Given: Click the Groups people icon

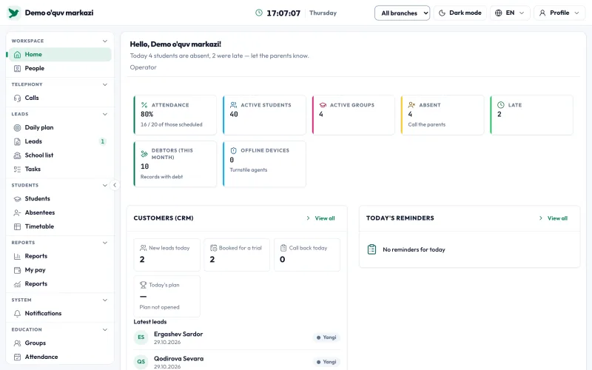Looking at the screenshot, I should click(x=17, y=343).
